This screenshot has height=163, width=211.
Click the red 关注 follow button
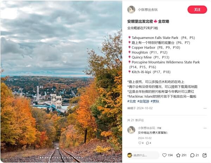pos(197,9)
